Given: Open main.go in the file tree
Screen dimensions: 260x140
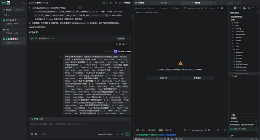Looking at the screenshot, I should (239, 62).
